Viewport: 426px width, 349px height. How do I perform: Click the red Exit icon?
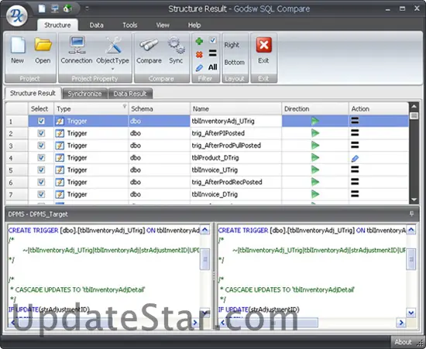point(264,45)
